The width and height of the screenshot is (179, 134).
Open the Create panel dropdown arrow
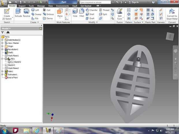[38, 22]
